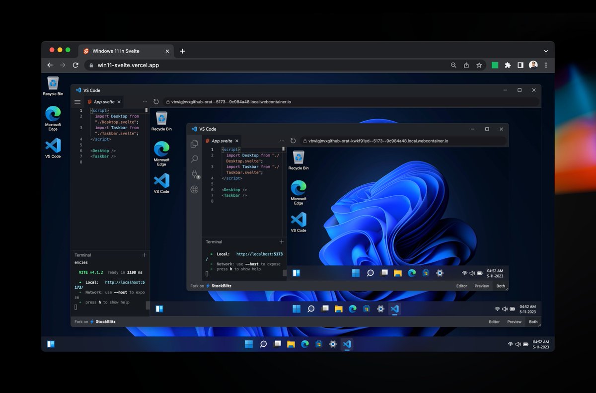This screenshot has width=596, height=393.
Task: Click Chrome share icon in address bar
Action: 466,65
